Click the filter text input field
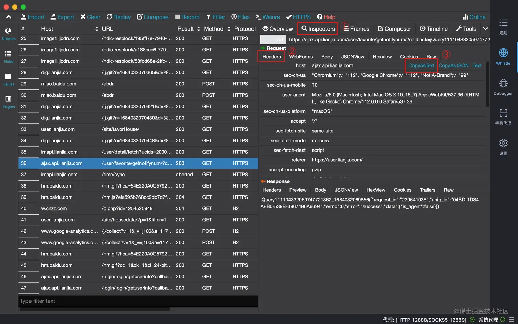 pyautogui.click(x=138, y=301)
